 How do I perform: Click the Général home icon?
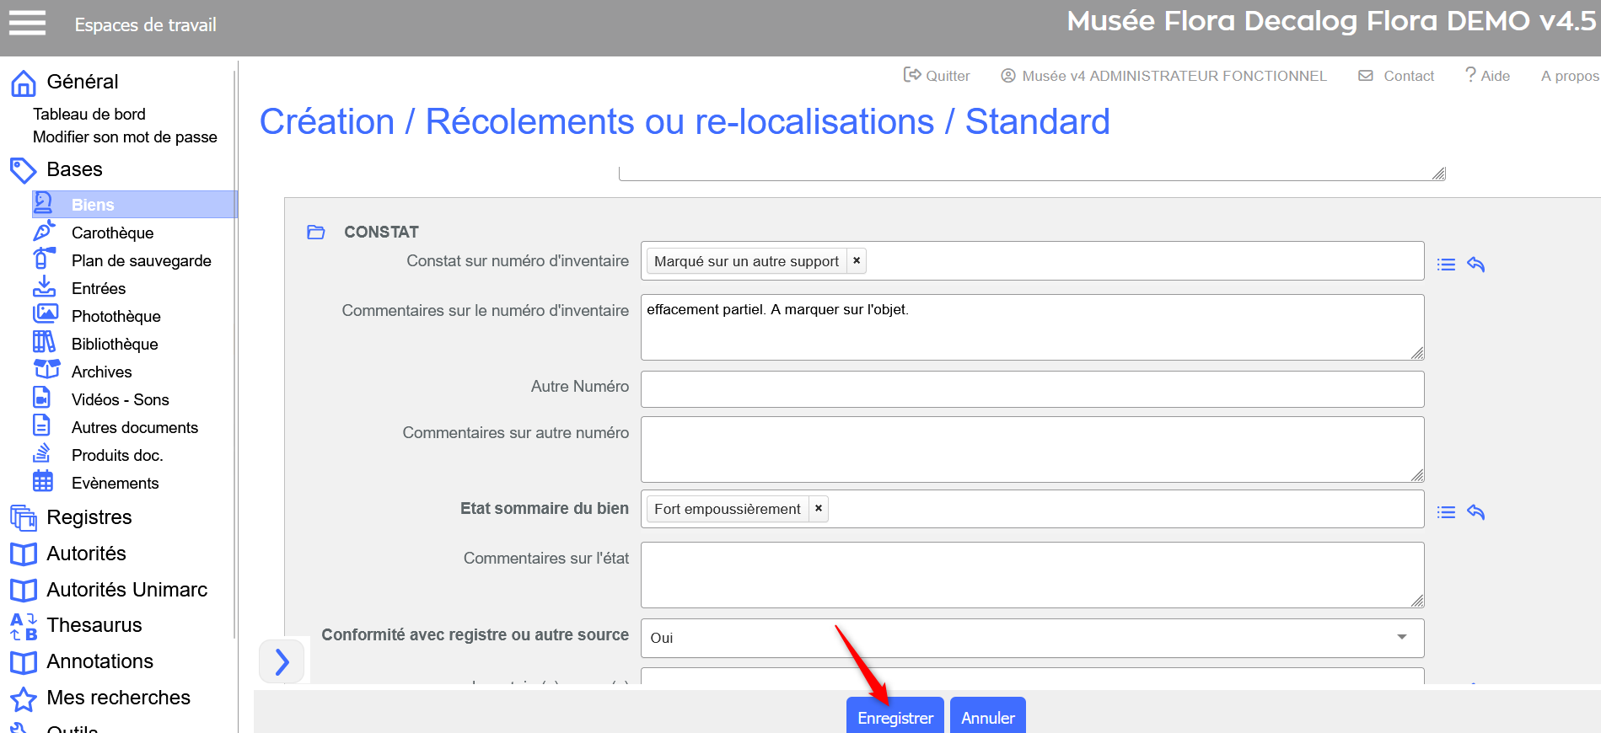click(23, 83)
